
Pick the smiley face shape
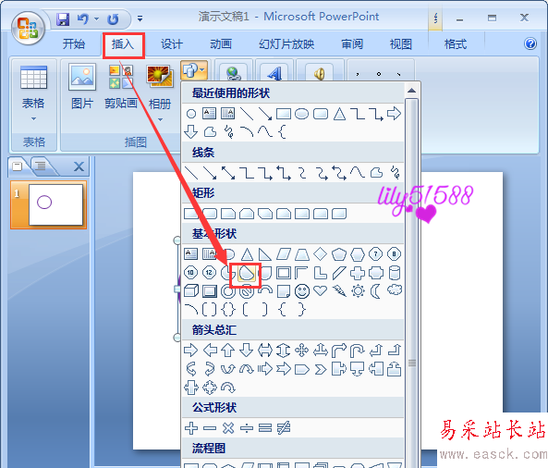(302, 291)
